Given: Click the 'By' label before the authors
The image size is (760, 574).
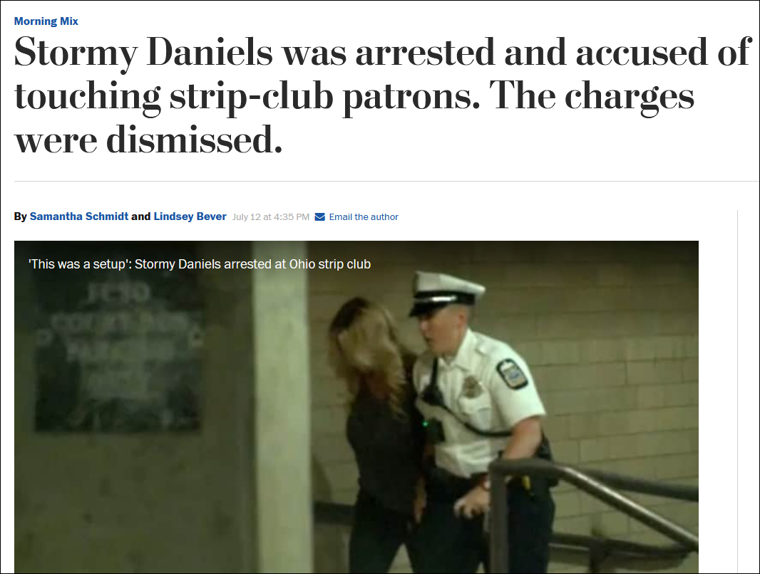Looking at the screenshot, I should coord(21,216).
